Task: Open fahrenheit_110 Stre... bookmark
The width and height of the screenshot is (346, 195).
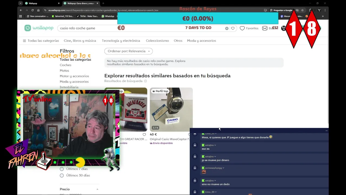Action: coord(62,16)
